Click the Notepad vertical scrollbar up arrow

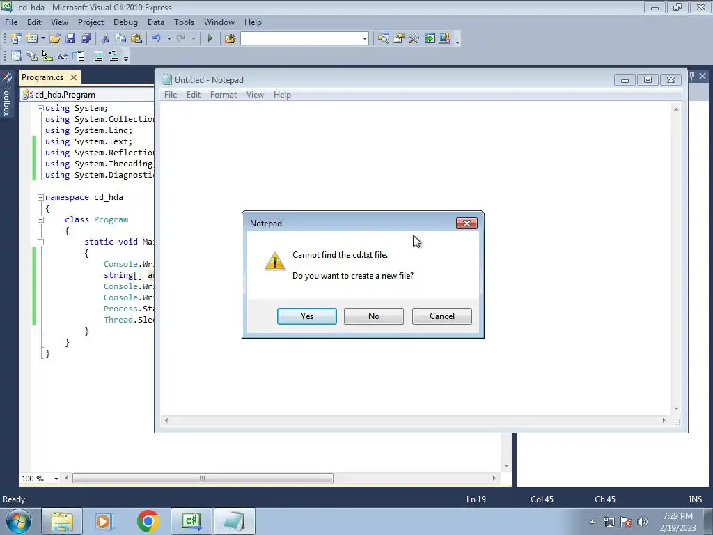click(x=676, y=109)
